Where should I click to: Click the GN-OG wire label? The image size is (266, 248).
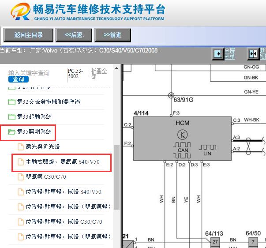(251, 67)
